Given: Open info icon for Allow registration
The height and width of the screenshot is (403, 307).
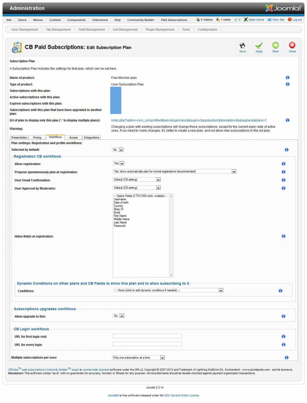Looking at the screenshot, I should click(283, 164).
